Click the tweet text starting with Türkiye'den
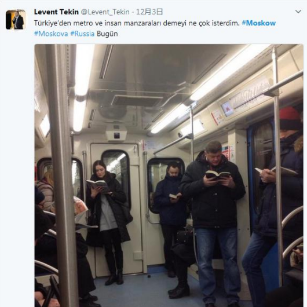This screenshot has height=307, width=307. pyautogui.click(x=137, y=23)
